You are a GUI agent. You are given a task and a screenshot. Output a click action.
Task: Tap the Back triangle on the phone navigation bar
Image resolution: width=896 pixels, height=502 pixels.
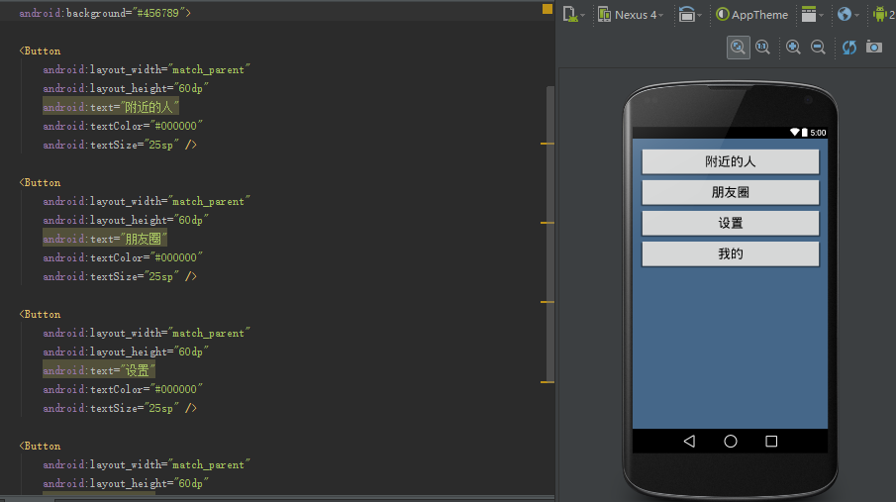(689, 441)
